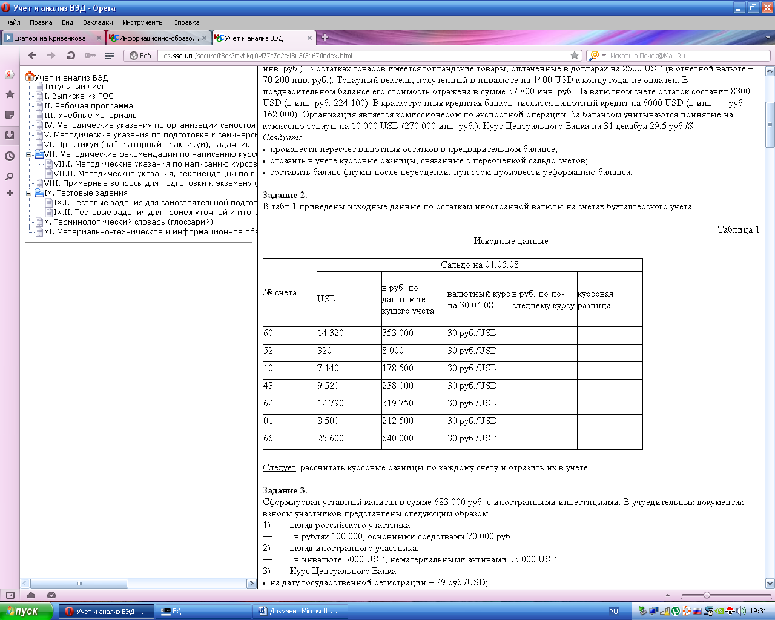The width and height of the screenshot is (775, 620).
Task: Add a new tab with plus button
Action: 325,38
